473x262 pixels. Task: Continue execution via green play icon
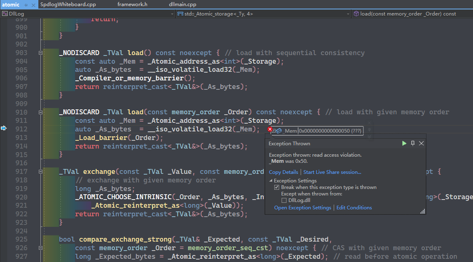pyautogui.click(x=404, y=143)
